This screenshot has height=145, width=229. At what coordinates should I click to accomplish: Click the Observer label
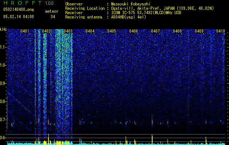(74, 4)
